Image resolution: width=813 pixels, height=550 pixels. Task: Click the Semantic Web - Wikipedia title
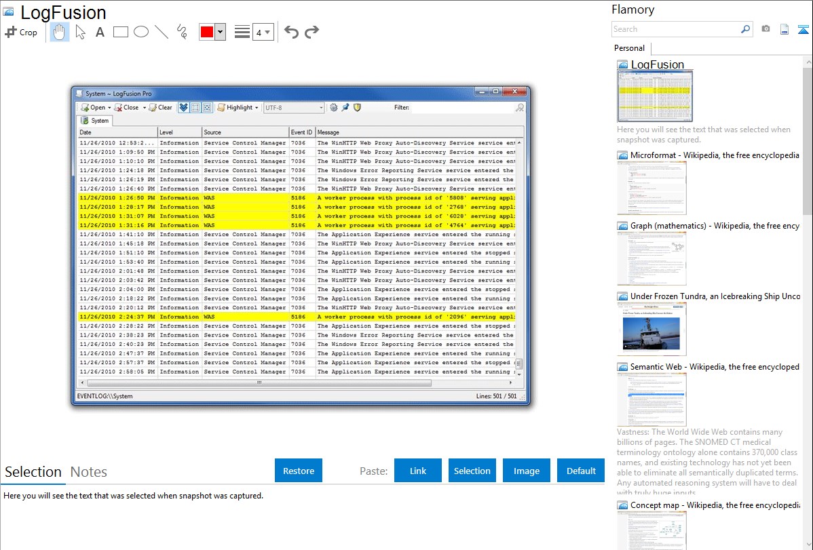(x=715, y=366)
